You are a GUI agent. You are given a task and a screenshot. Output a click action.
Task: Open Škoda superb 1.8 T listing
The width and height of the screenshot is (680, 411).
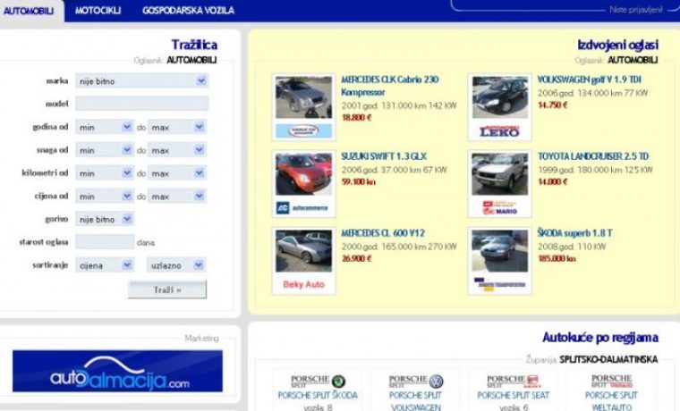pyautogui.click(x=574, y=233)
